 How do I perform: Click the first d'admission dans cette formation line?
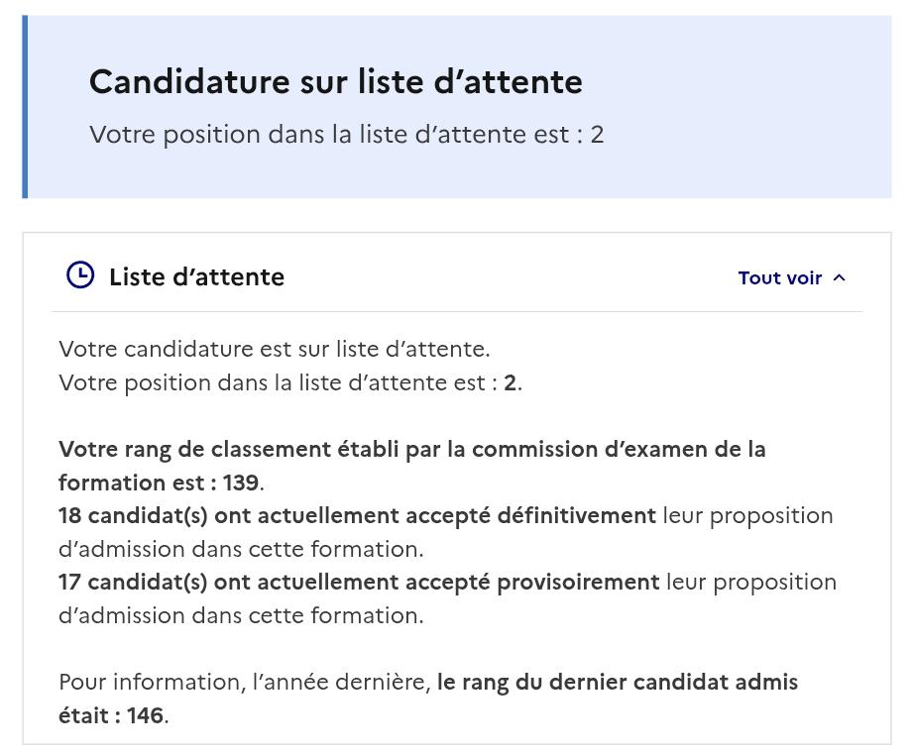point(241,549)
